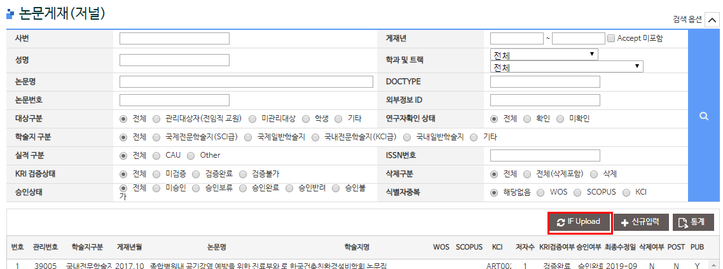The width and height of the screenshot is (723, 269).
Task: Open the 통계 export button
Action: [693, 222]
